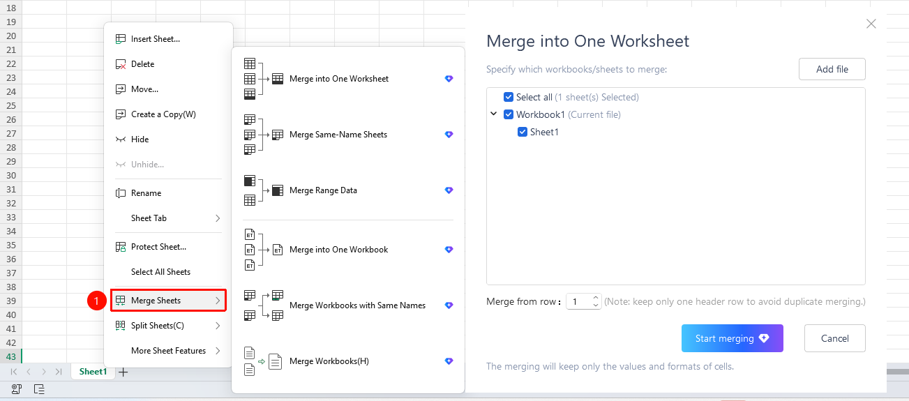Select row header 43
The image size is (909, 401).
tap(10, 356)
